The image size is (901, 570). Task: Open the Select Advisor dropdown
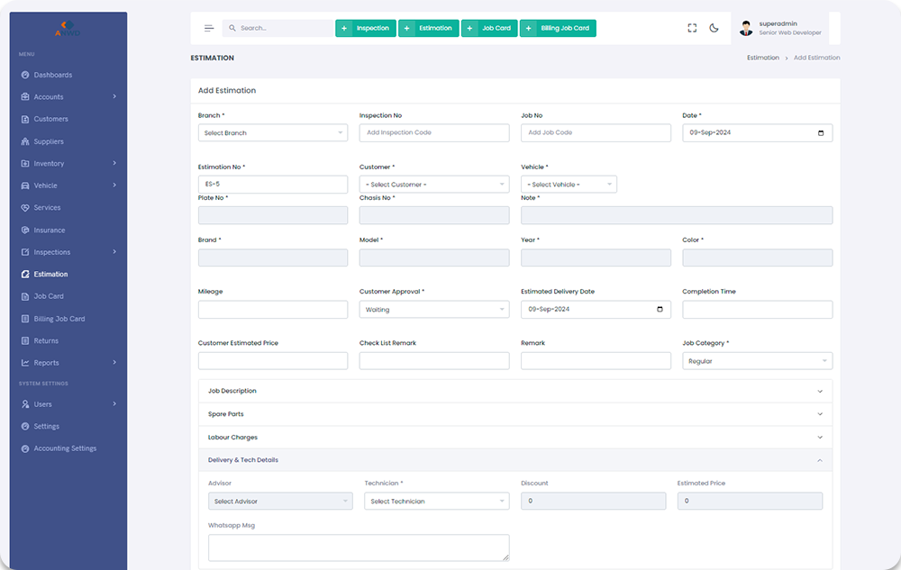[x=280, y=502]
